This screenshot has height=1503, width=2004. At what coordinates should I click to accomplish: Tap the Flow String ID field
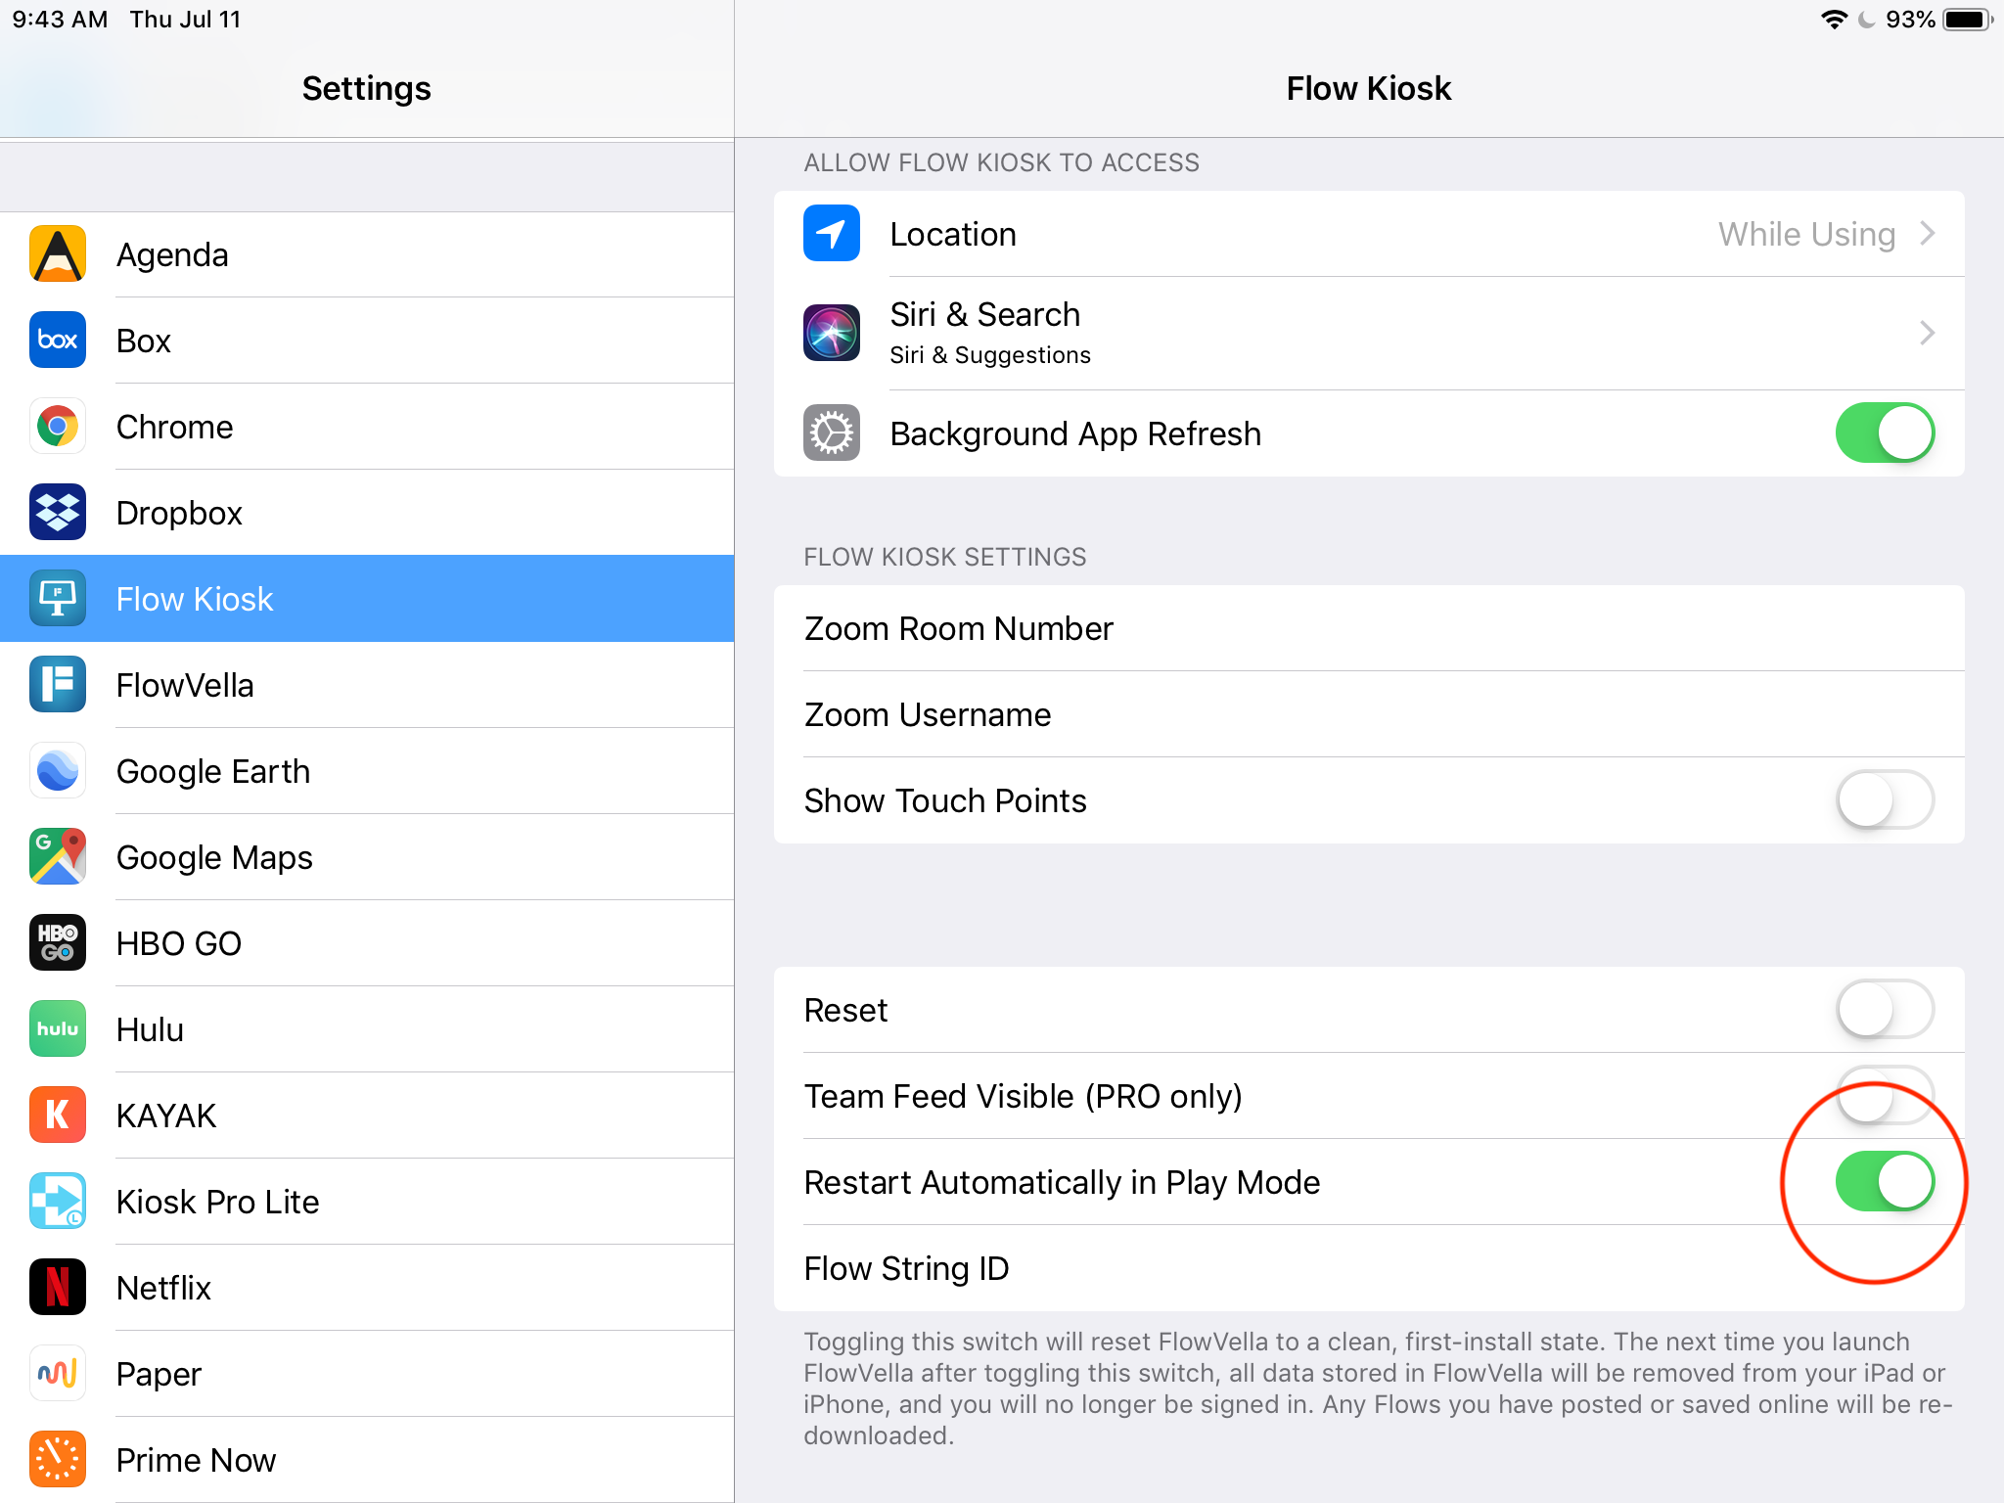(1369, 1268)
